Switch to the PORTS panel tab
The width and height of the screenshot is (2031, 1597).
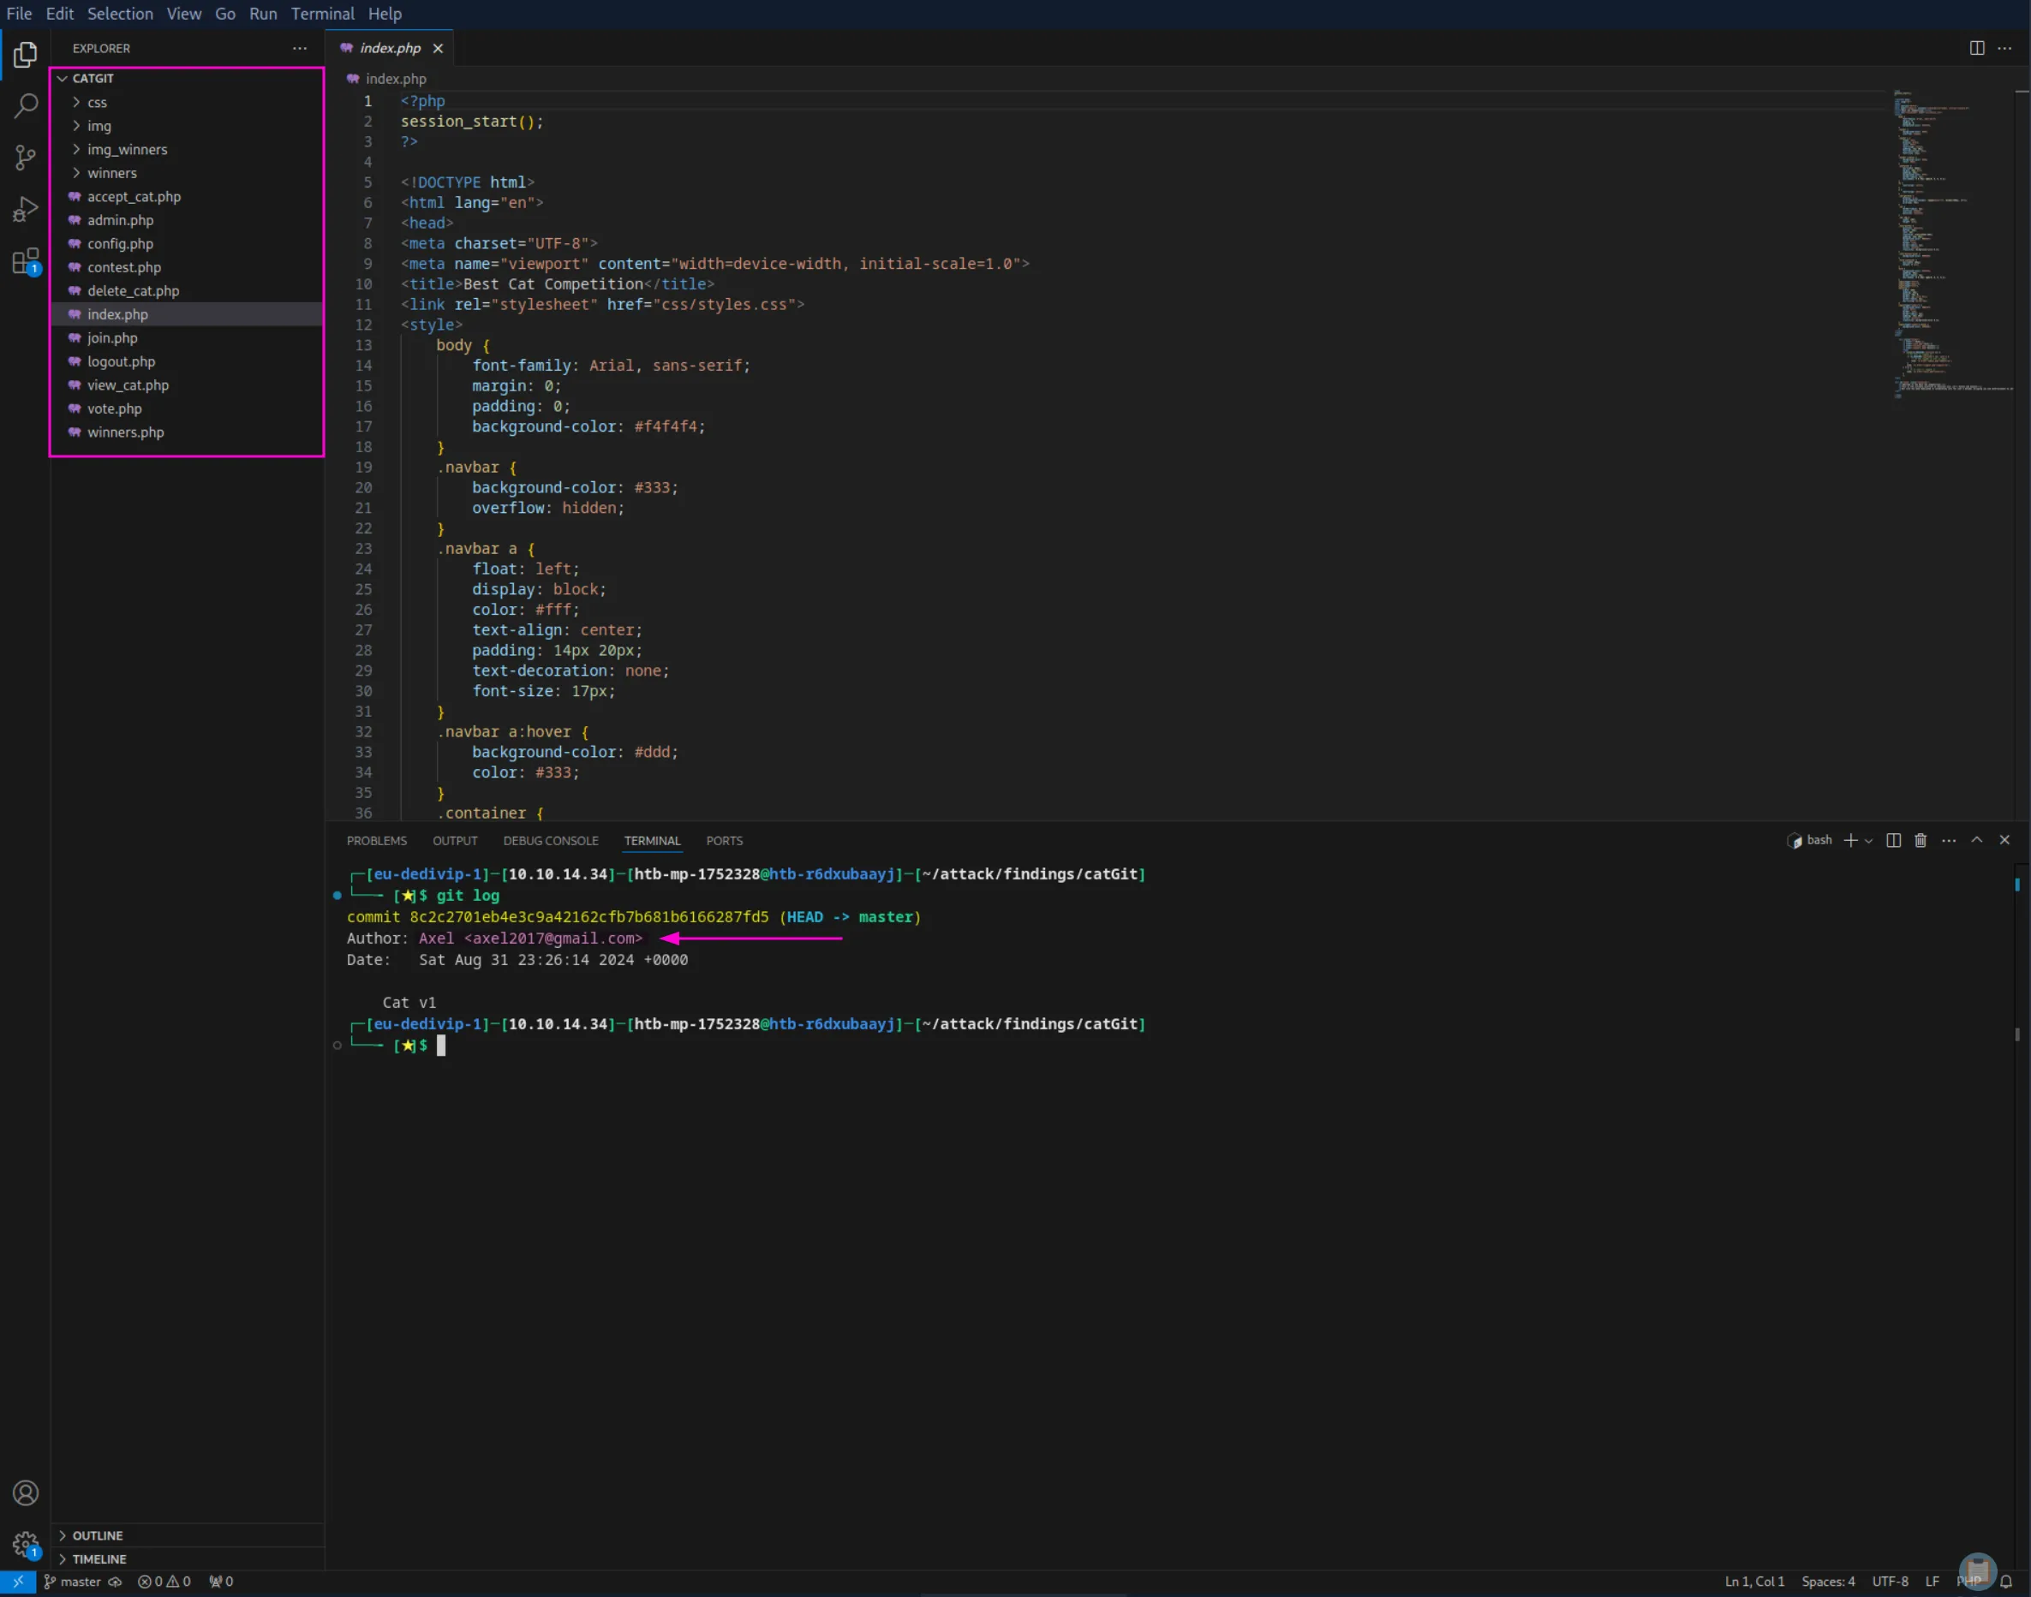pos(724,842)
